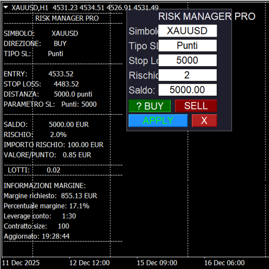The width and height of the screenshot is (269, 269).
Task: Click the risk value '2.0%'
Action: point(58,134)
